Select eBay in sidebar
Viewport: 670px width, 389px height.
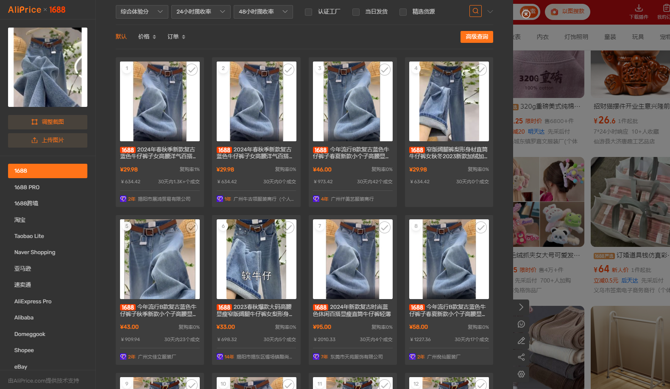21,367
